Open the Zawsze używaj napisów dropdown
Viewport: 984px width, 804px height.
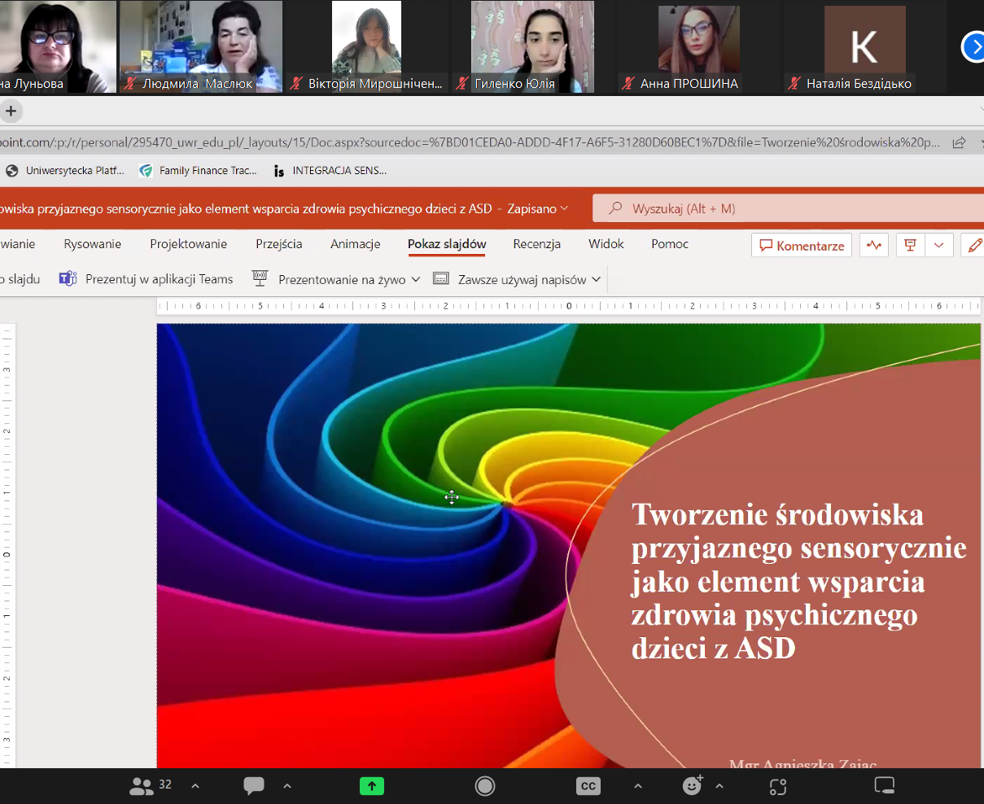click(x=597, y=279)
